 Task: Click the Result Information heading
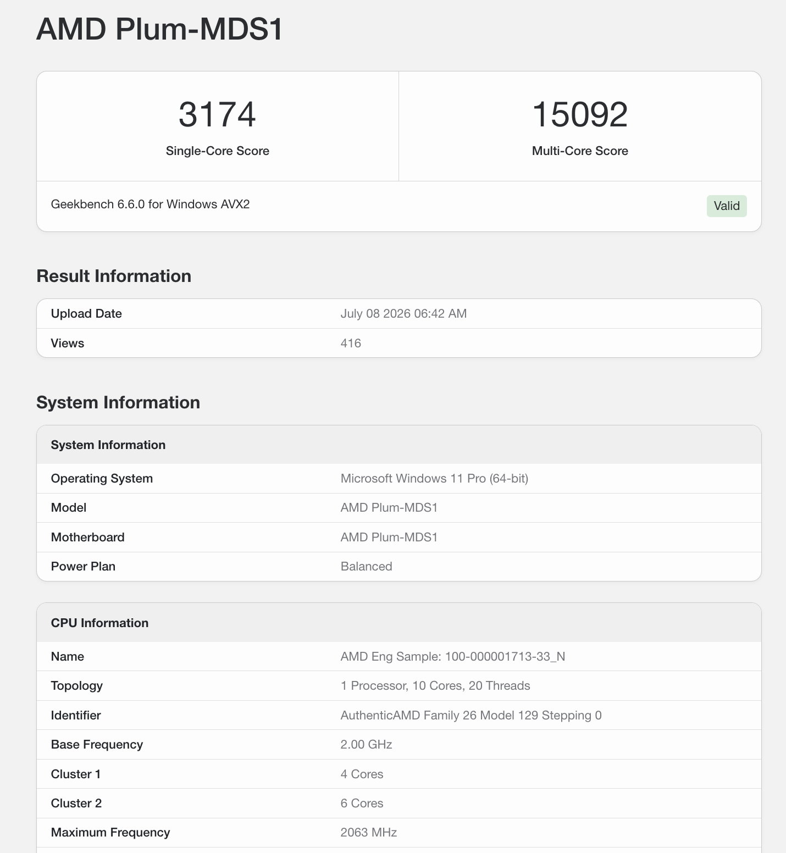tap(114, 276)
